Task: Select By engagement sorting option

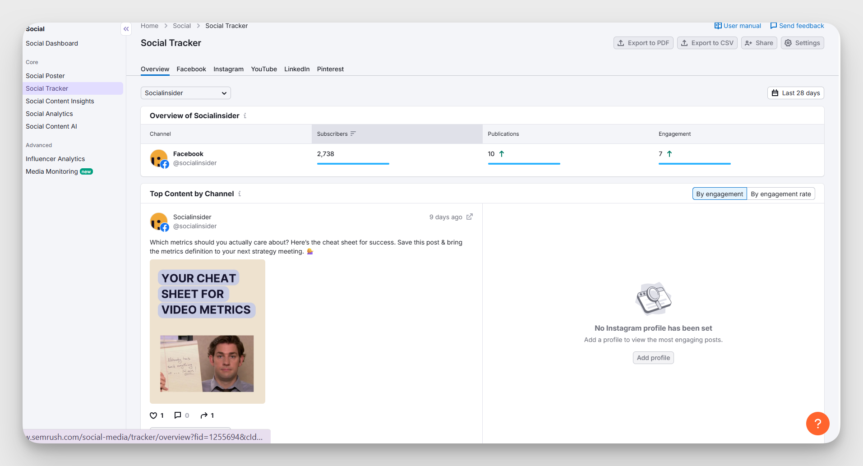Action: (720, 194)
